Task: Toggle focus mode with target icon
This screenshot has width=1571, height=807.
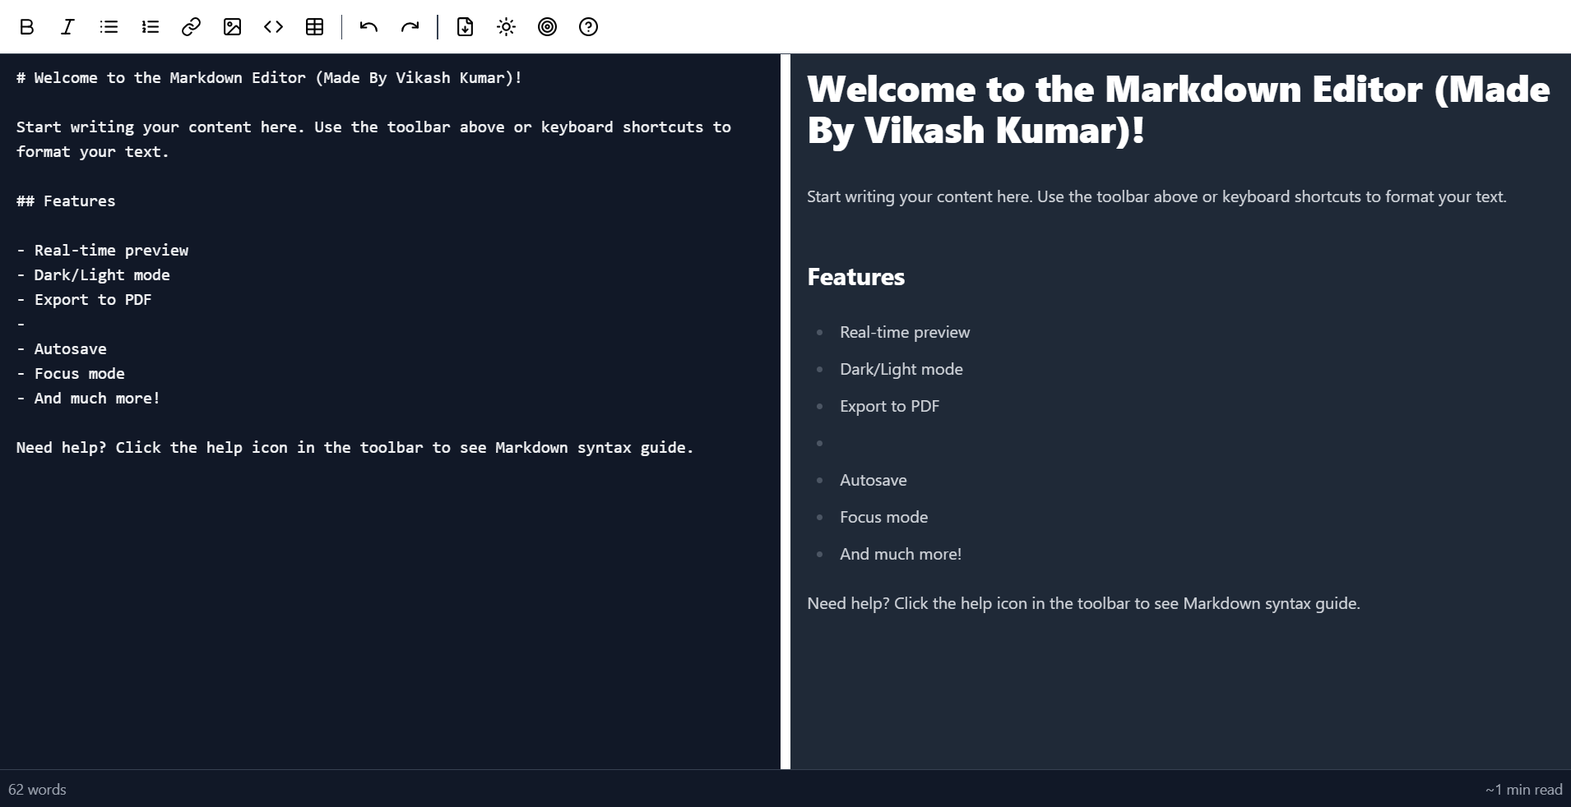Action: (x=547, y=27)
